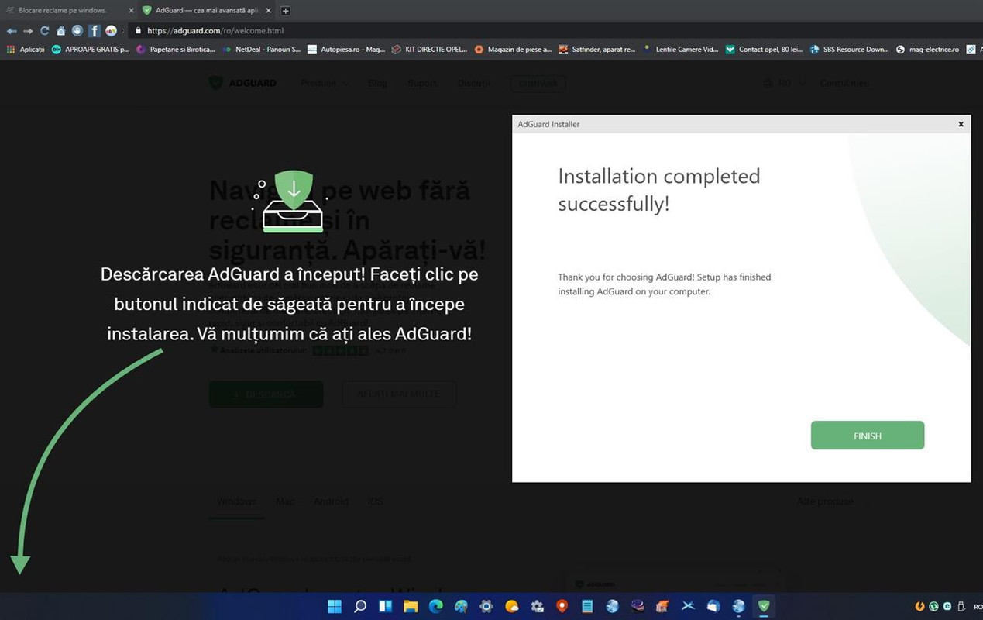Click the round hand icon beside home
The width and height of the screenshot is (983, 620).
pos(77,31)
